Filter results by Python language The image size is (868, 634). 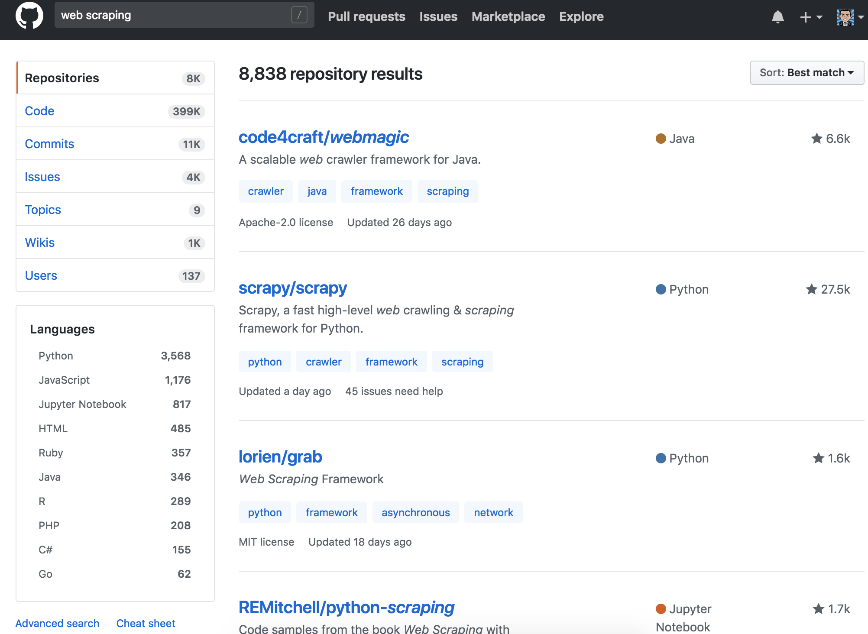56,356
